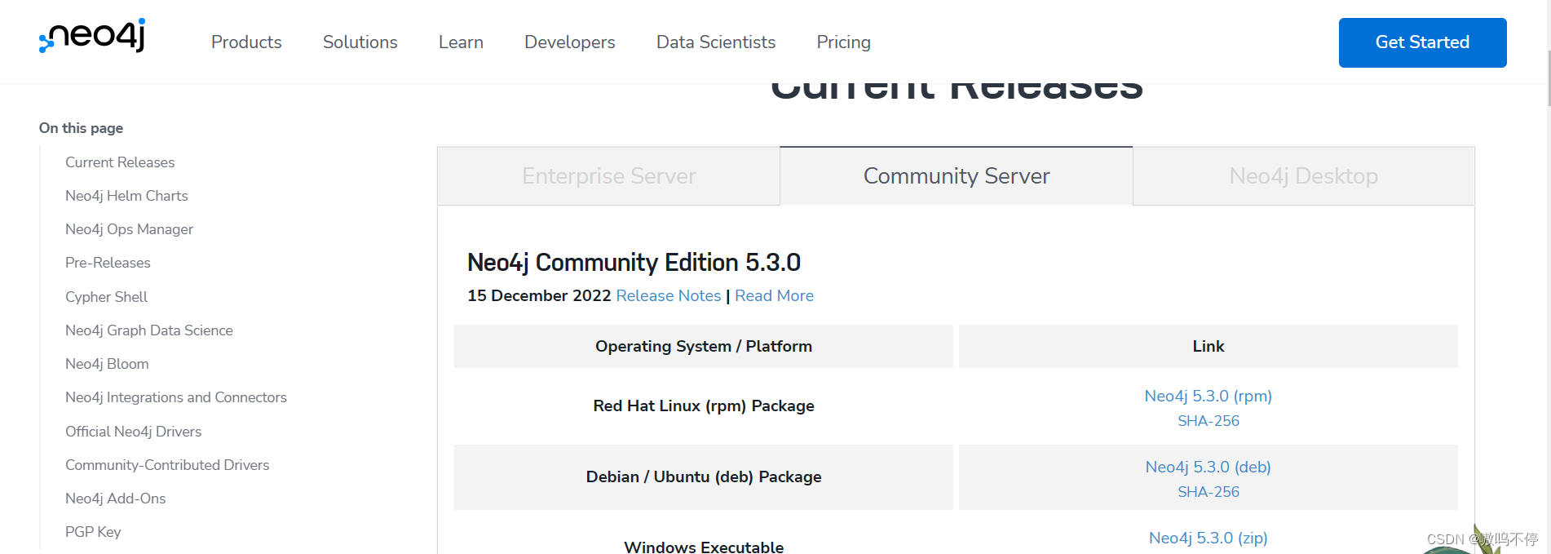The height and width of the screenshot is (554, 1551).
Task: Click 'Operating System / Platform' column header
Action: pyautogui.click(x=704, y=346)
